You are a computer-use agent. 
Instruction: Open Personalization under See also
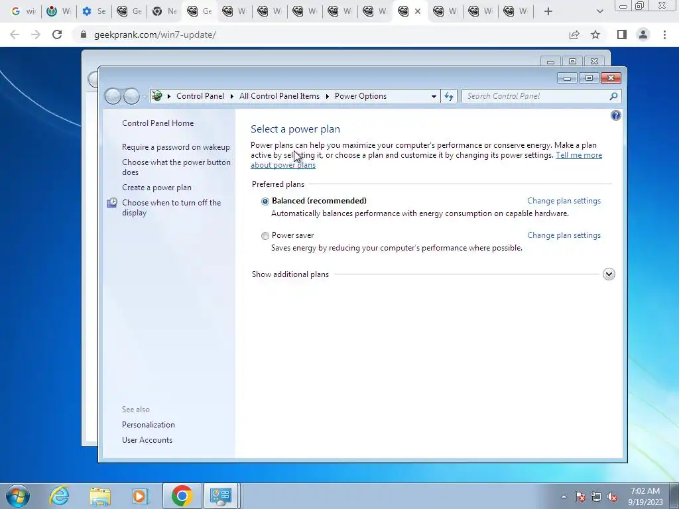pos(148,425)
